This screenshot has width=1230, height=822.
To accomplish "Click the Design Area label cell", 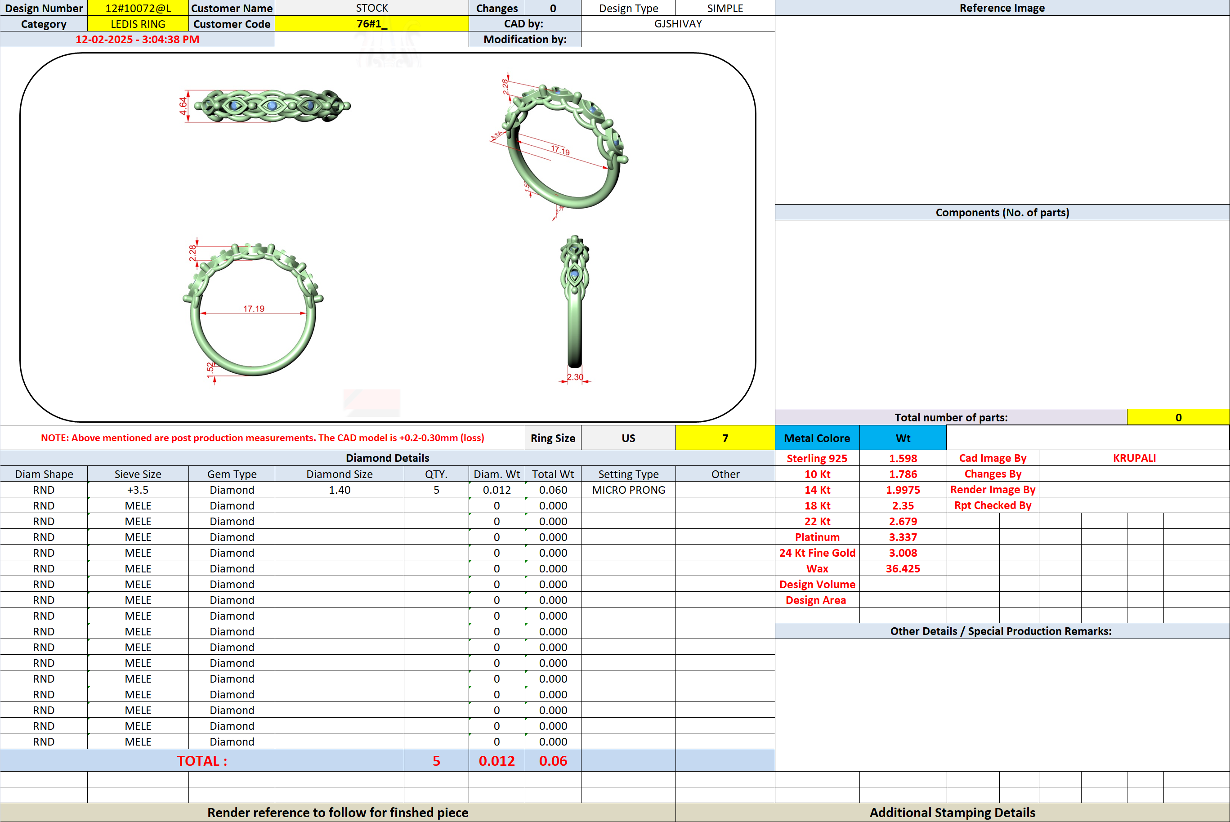I will [817, 600].
